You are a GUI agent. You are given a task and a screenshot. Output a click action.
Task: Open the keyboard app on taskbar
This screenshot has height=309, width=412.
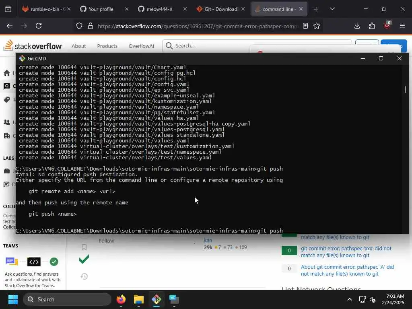click(174, 299)
